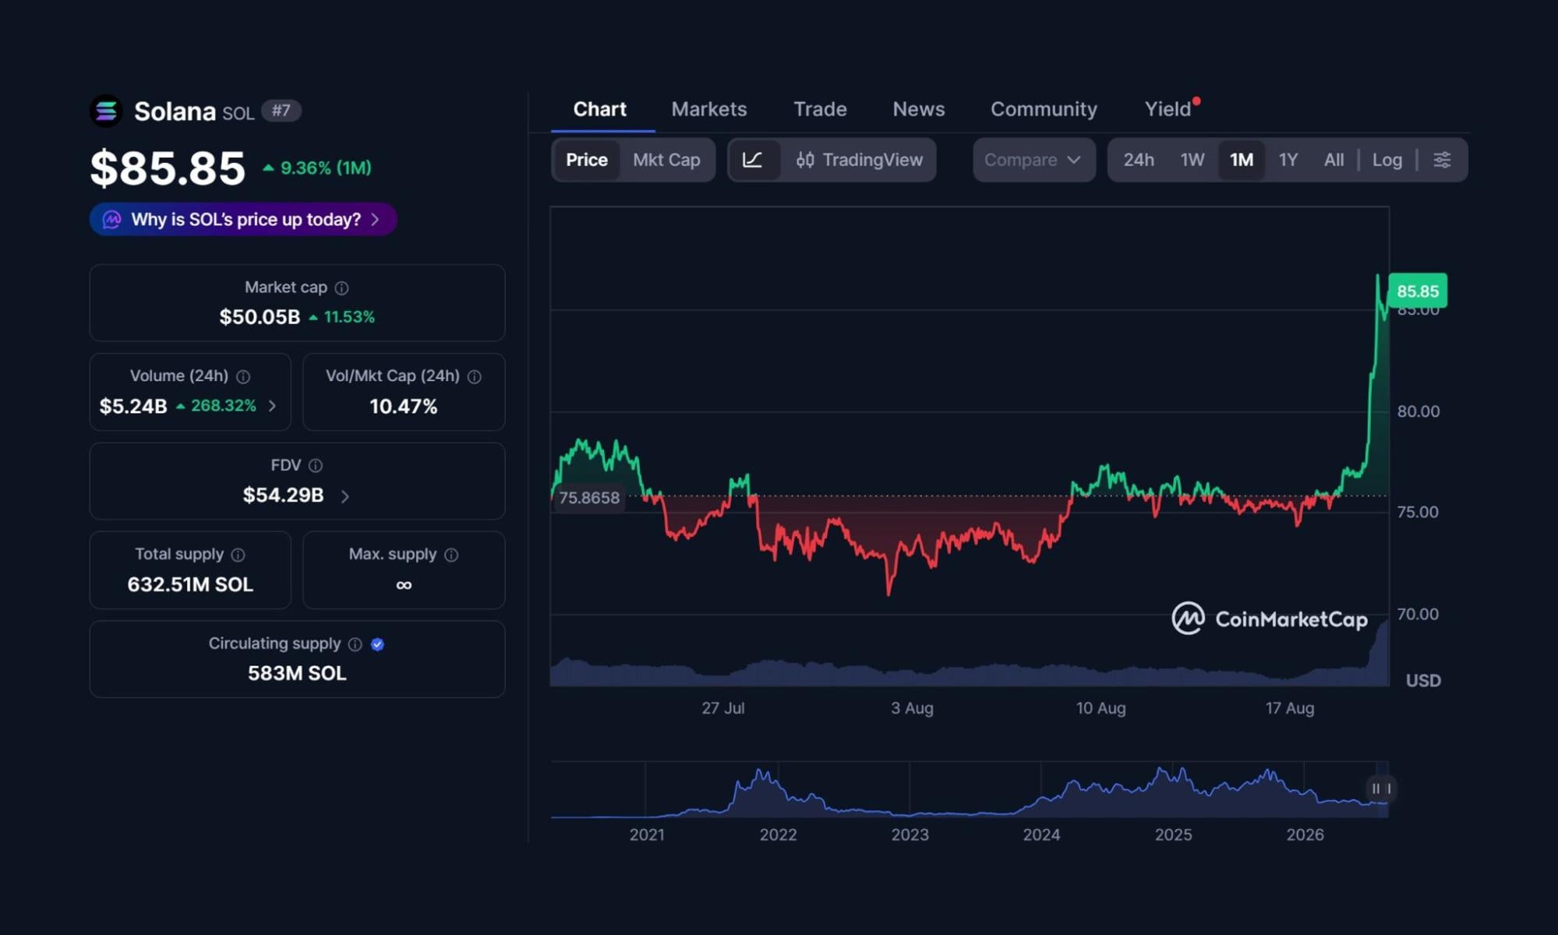The image size is (1558, 935).
Task: Expand the Volume (24h) details chevron
Action: [272, 406]
